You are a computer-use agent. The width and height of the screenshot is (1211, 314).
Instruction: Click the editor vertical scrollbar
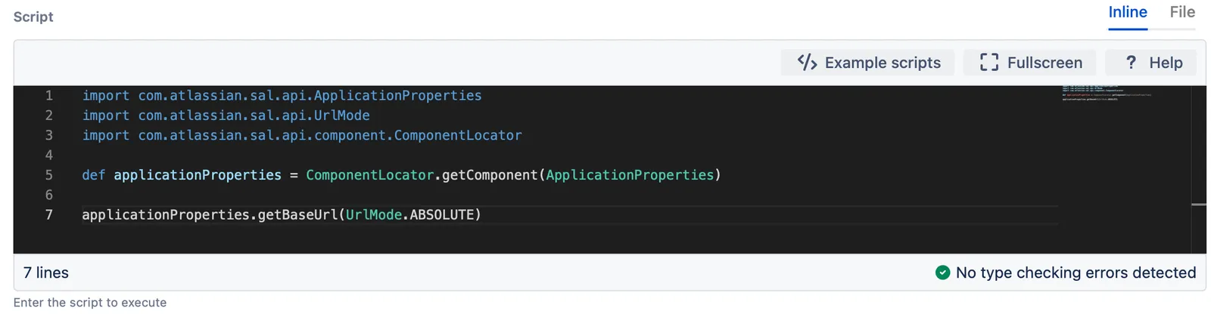tap(1199, 169)
